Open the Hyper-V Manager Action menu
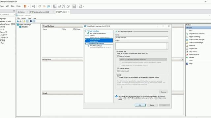 pos(24,18)
